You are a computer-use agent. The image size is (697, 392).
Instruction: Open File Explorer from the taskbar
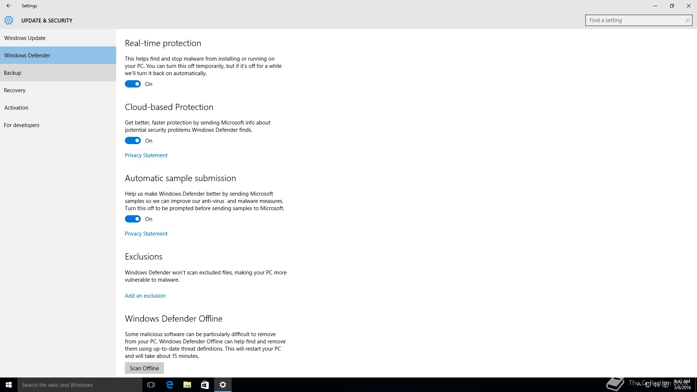[x=187, y=385]
